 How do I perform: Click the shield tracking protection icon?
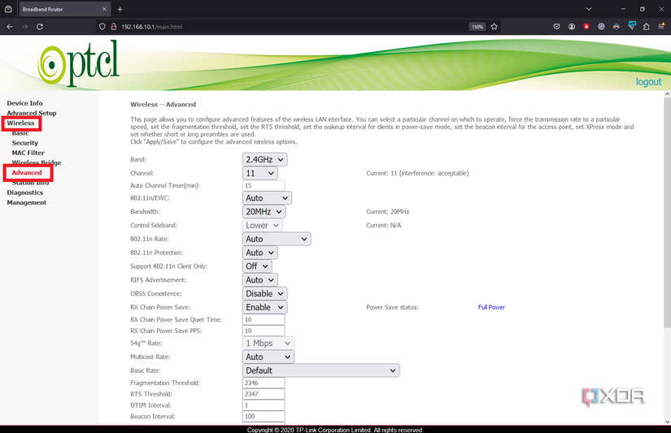click(102, 27)
